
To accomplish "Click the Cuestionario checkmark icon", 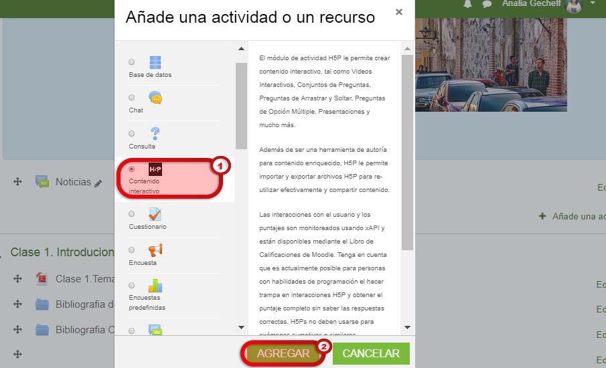I will [x=155, y=214].
